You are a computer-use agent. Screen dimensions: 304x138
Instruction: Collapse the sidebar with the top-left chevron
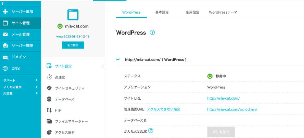click(x=2, y=4)
